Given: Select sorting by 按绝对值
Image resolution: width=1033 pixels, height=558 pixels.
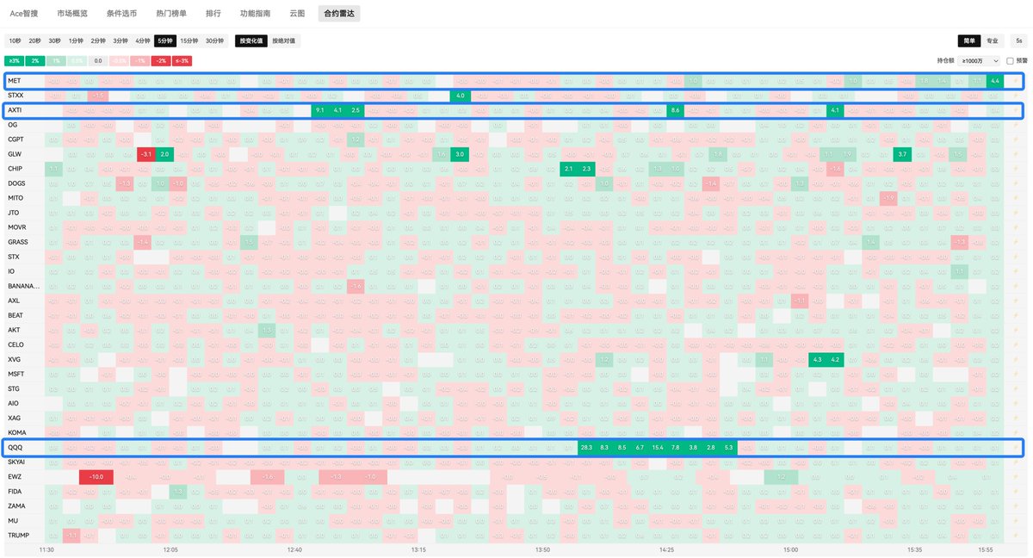Looking at the screenshot, I should click(283, 40).
